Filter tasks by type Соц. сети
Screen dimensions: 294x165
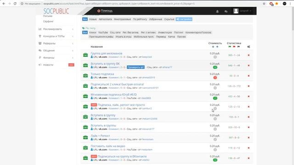115,33
